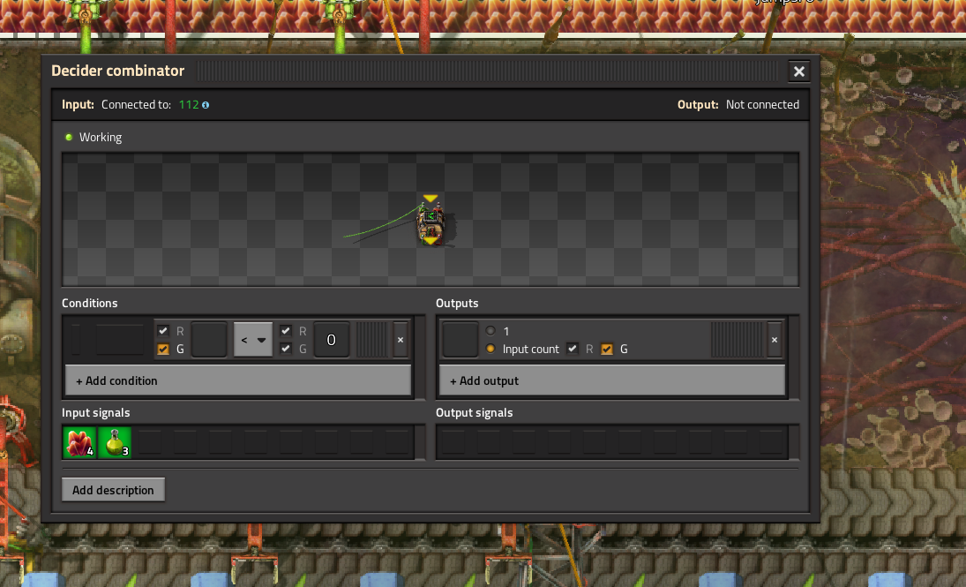
Task: Remove the output row using its x button
Action: (775, 340)
